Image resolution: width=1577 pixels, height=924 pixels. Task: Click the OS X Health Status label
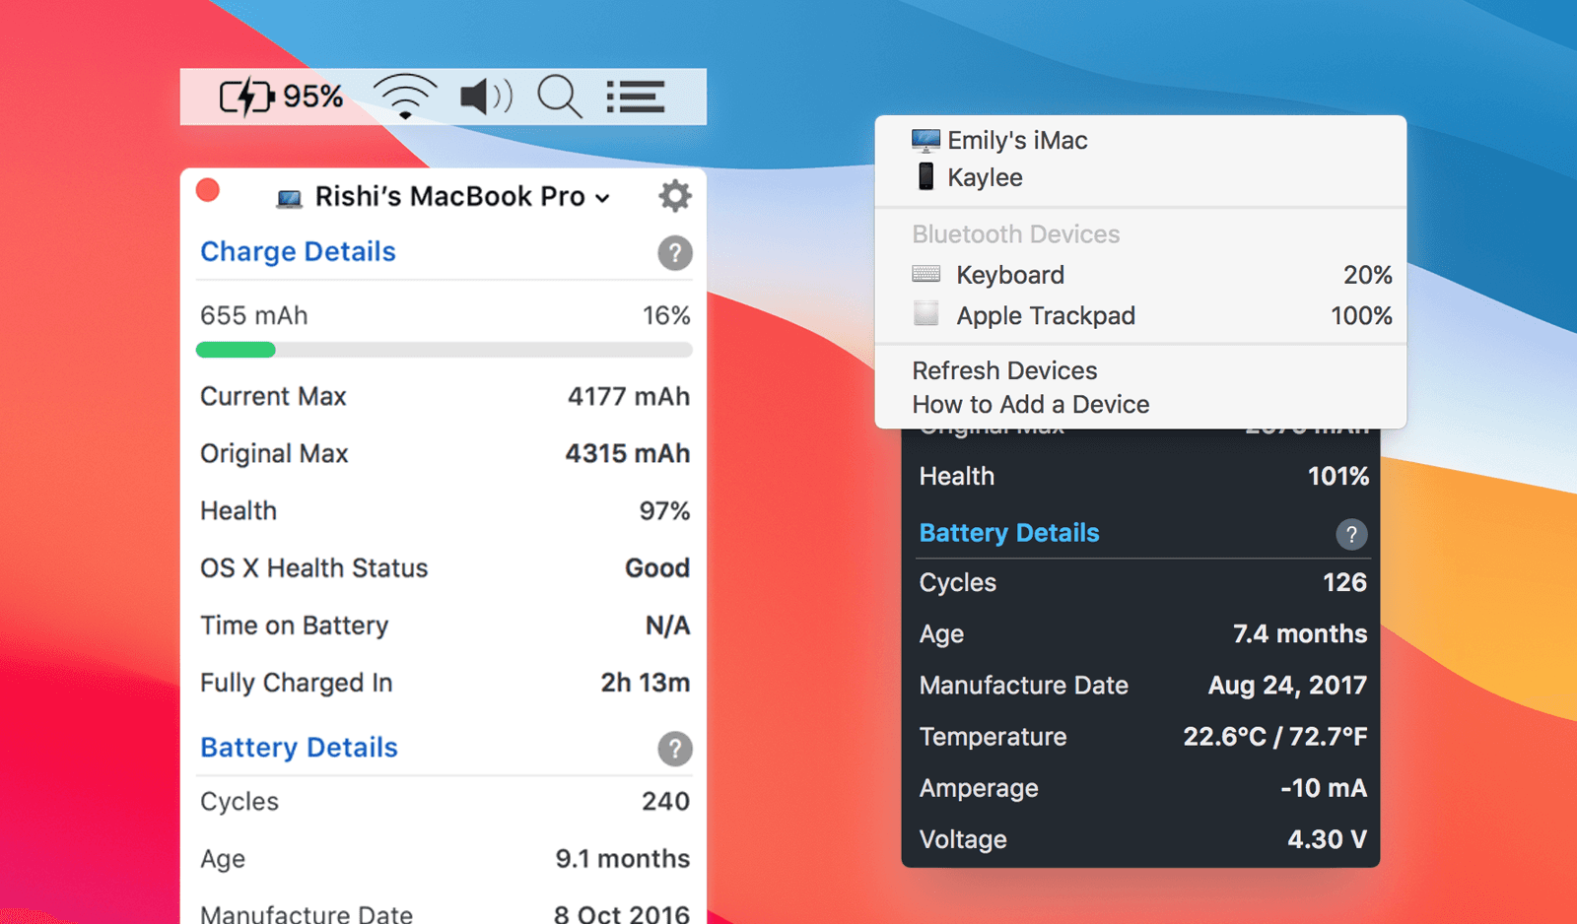(314, 567)
